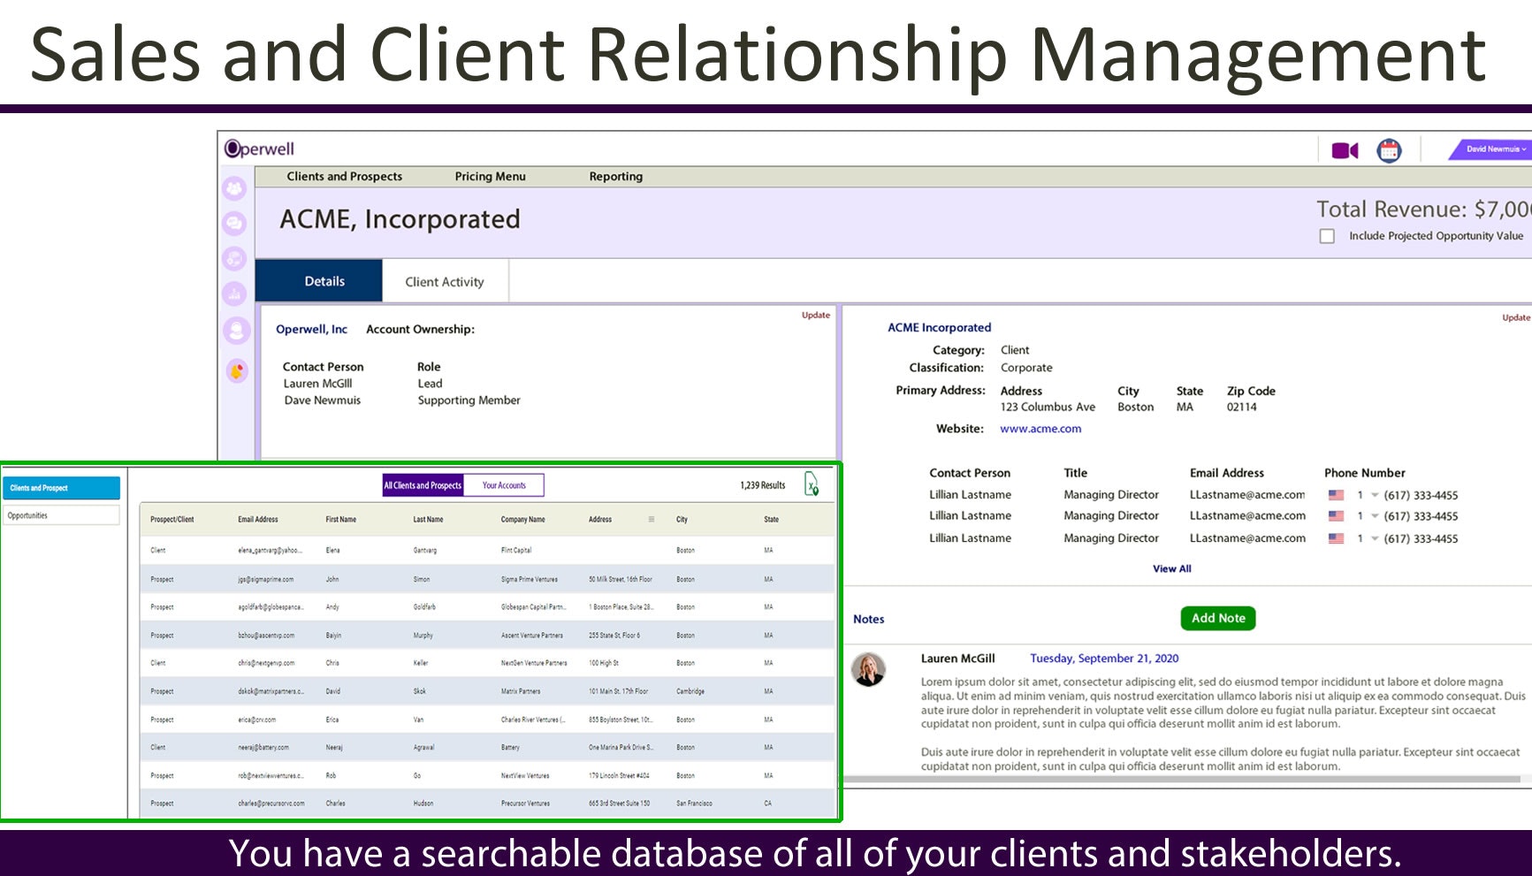The height and width of the screenshot is (876, 1532).
Task: Click US flag in first contact row
Action: 1336,495
